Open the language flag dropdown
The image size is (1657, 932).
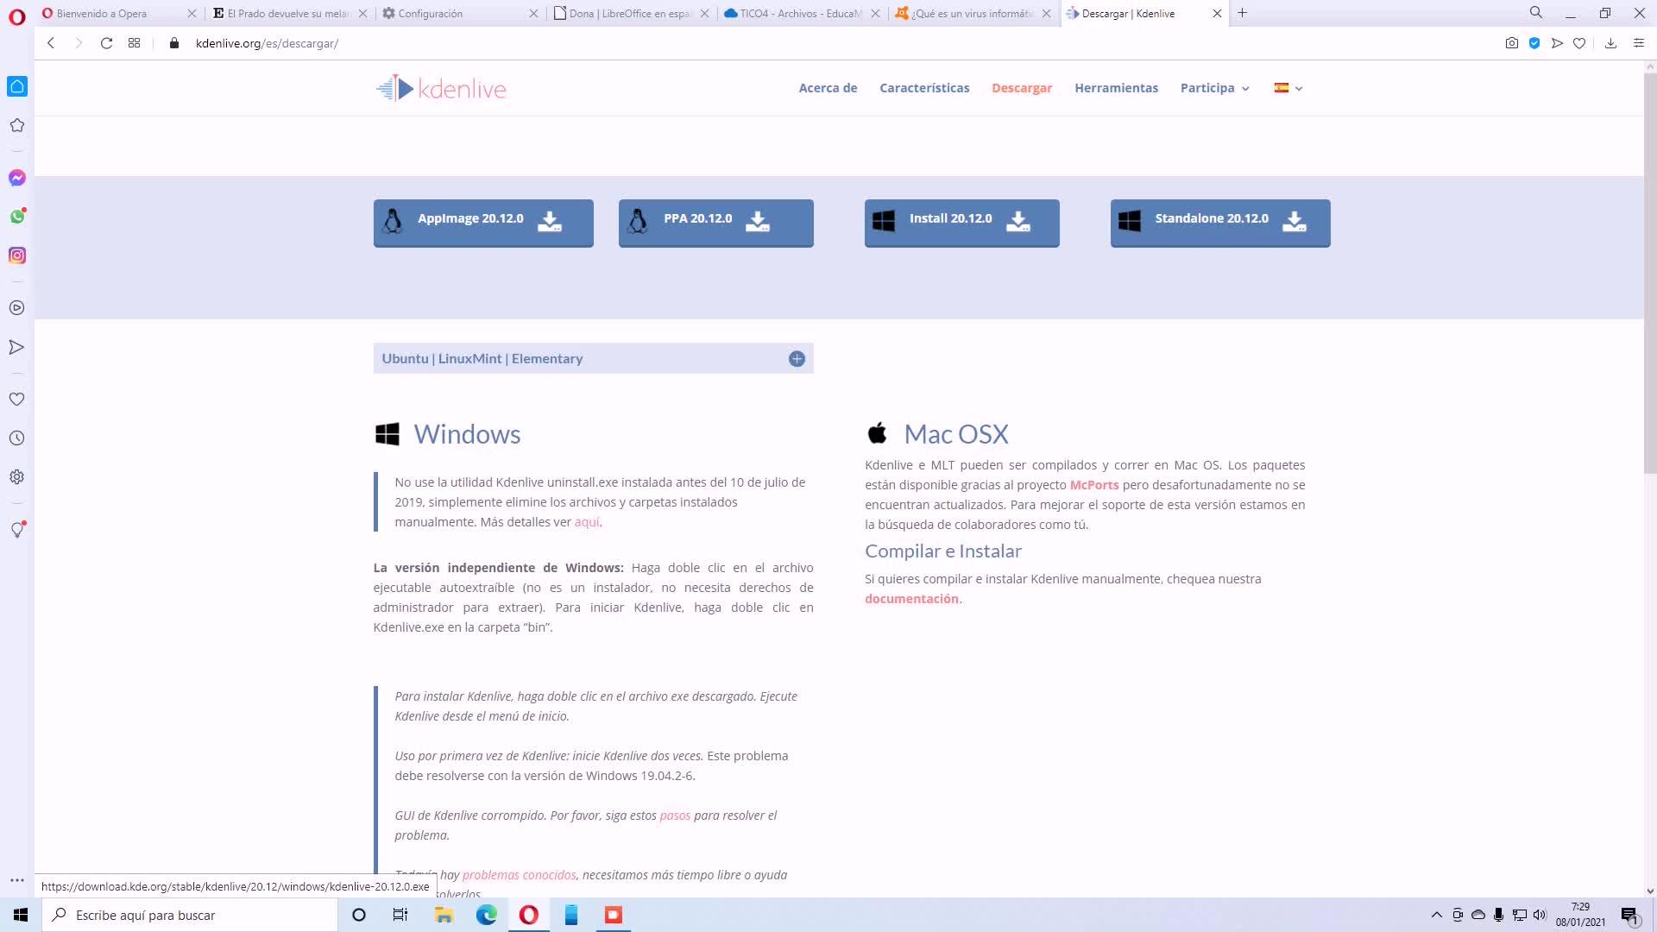click(x=1288, y=88)
